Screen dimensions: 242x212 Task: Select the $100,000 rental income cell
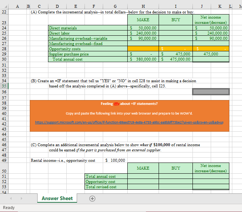pyautogui.click(x=115, y=160)
